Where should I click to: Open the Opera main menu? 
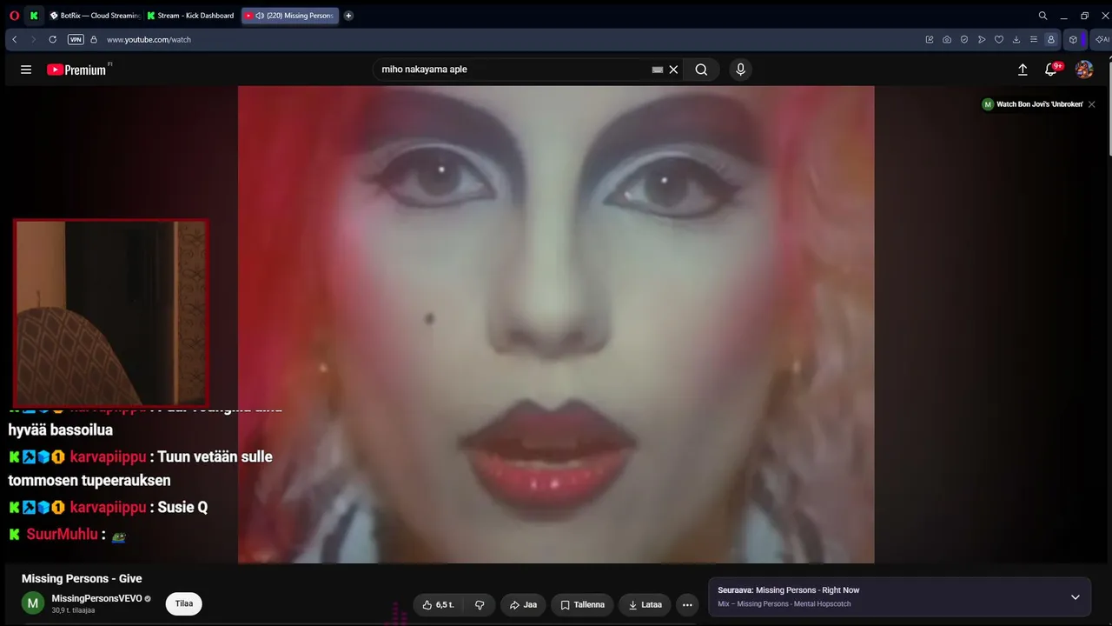coord(14,16)
